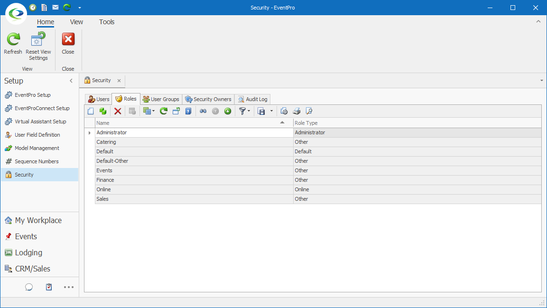Click the print preview magnifier icon
547x308 pixels.
309,111
